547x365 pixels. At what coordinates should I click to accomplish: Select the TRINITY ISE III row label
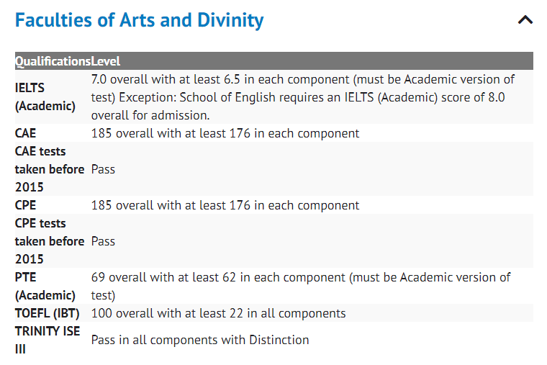click(47, 340)
